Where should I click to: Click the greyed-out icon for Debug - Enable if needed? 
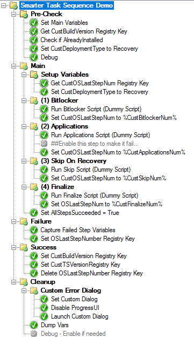click(34, 334)
